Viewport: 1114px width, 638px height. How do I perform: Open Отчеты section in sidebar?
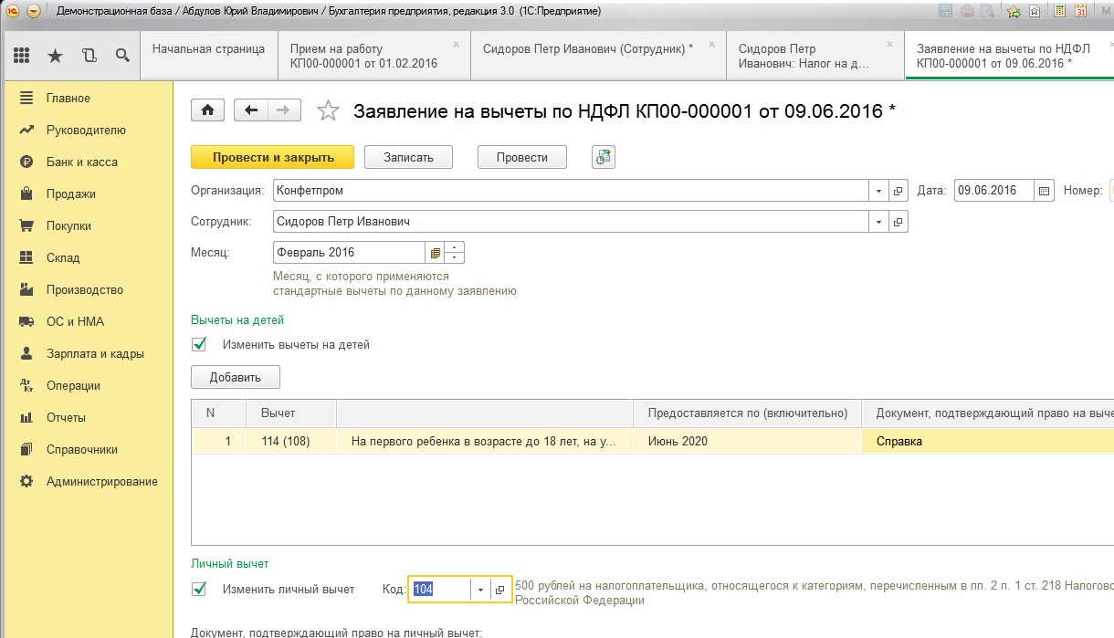pos(66,417)
